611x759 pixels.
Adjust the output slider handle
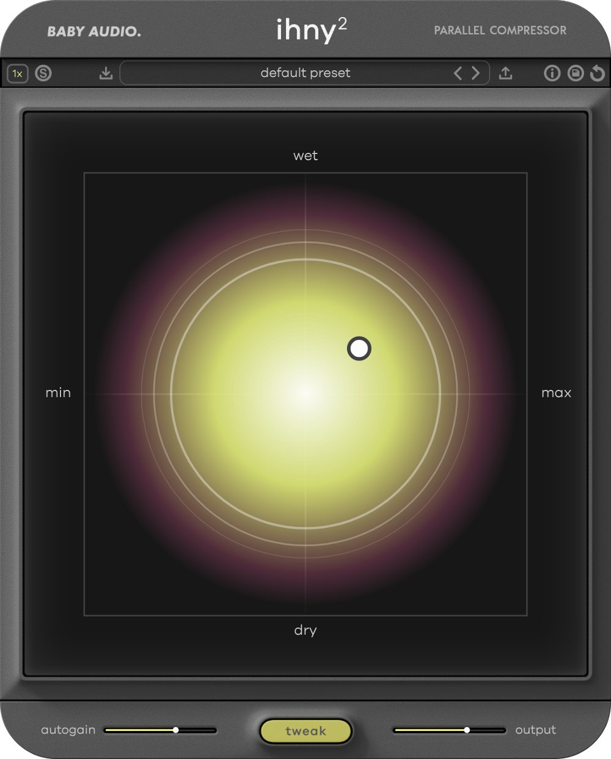pos(467,730)
